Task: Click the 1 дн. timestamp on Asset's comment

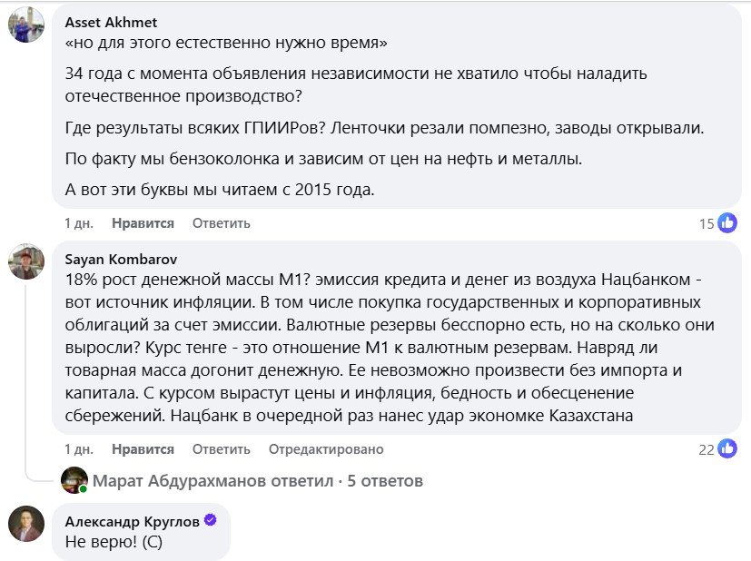Action: (x=79, y=223)
